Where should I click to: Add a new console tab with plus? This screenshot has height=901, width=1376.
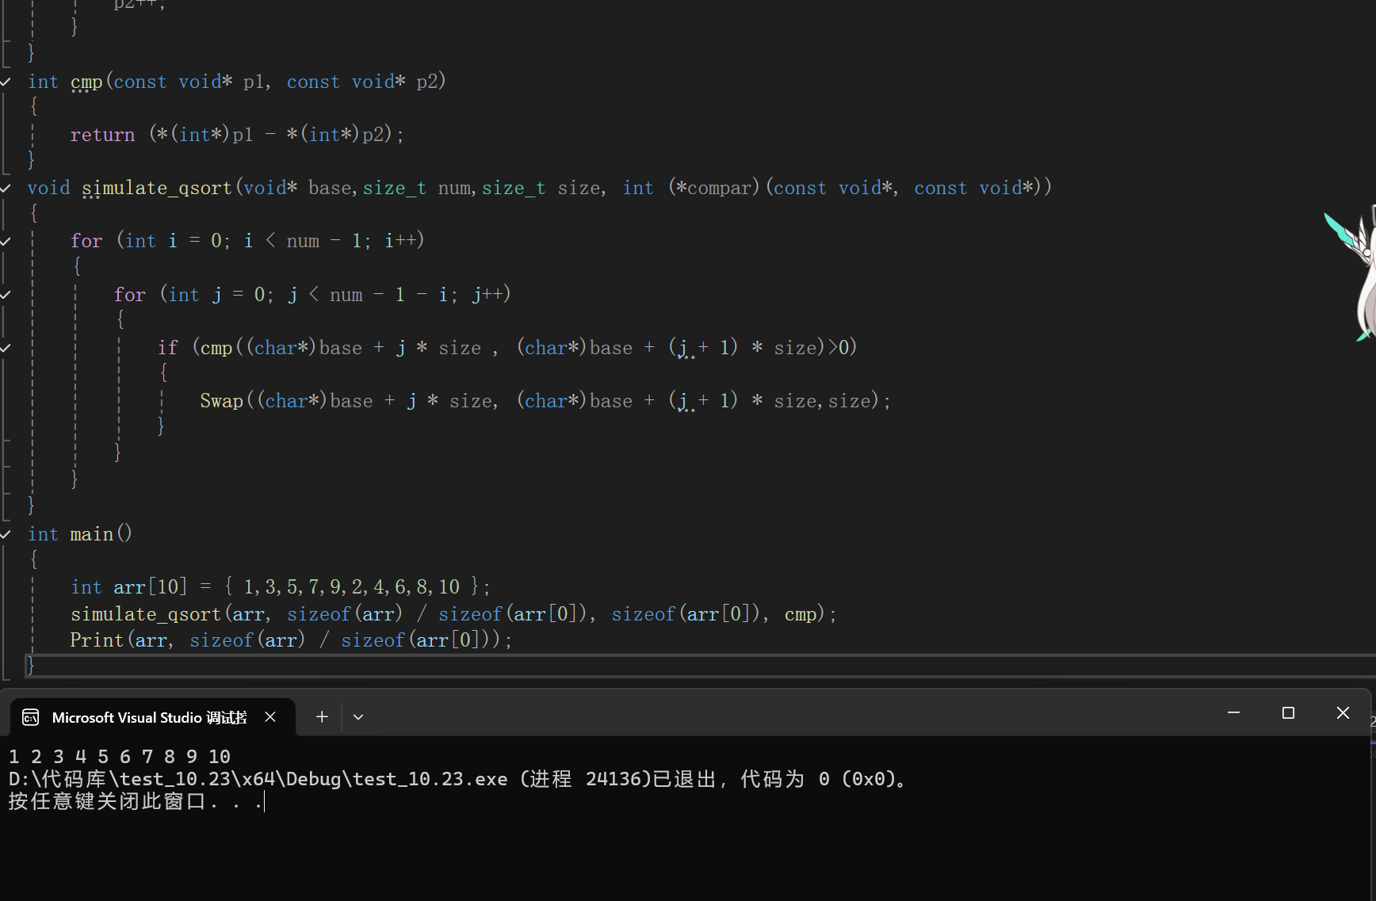322,717
